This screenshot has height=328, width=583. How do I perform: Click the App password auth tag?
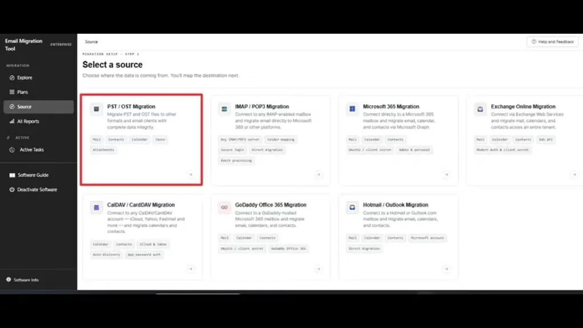(x=144, y=255)
